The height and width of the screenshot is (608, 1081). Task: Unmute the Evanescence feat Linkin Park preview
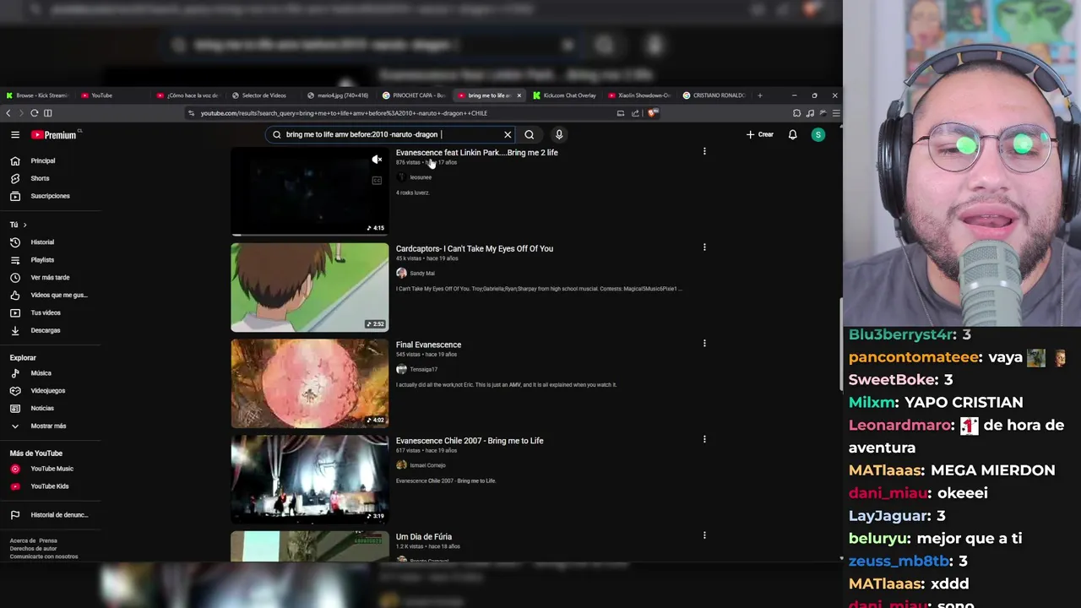pyautogui.click(x=377, y=160)
